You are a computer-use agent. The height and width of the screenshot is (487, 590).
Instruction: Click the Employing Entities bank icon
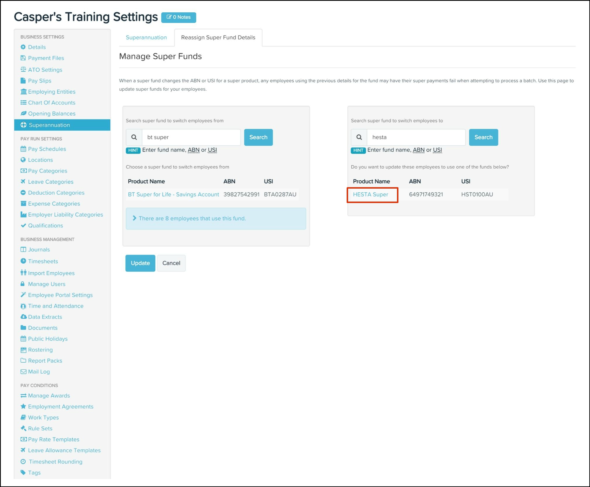(23, 92)
